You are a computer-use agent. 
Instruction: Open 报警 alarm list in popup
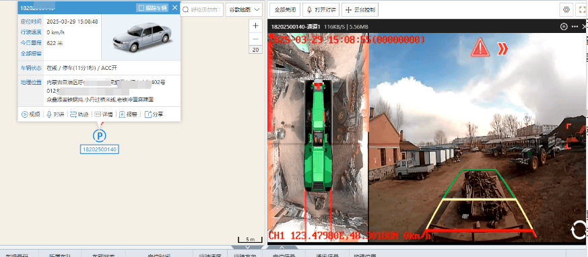[128, 114]
